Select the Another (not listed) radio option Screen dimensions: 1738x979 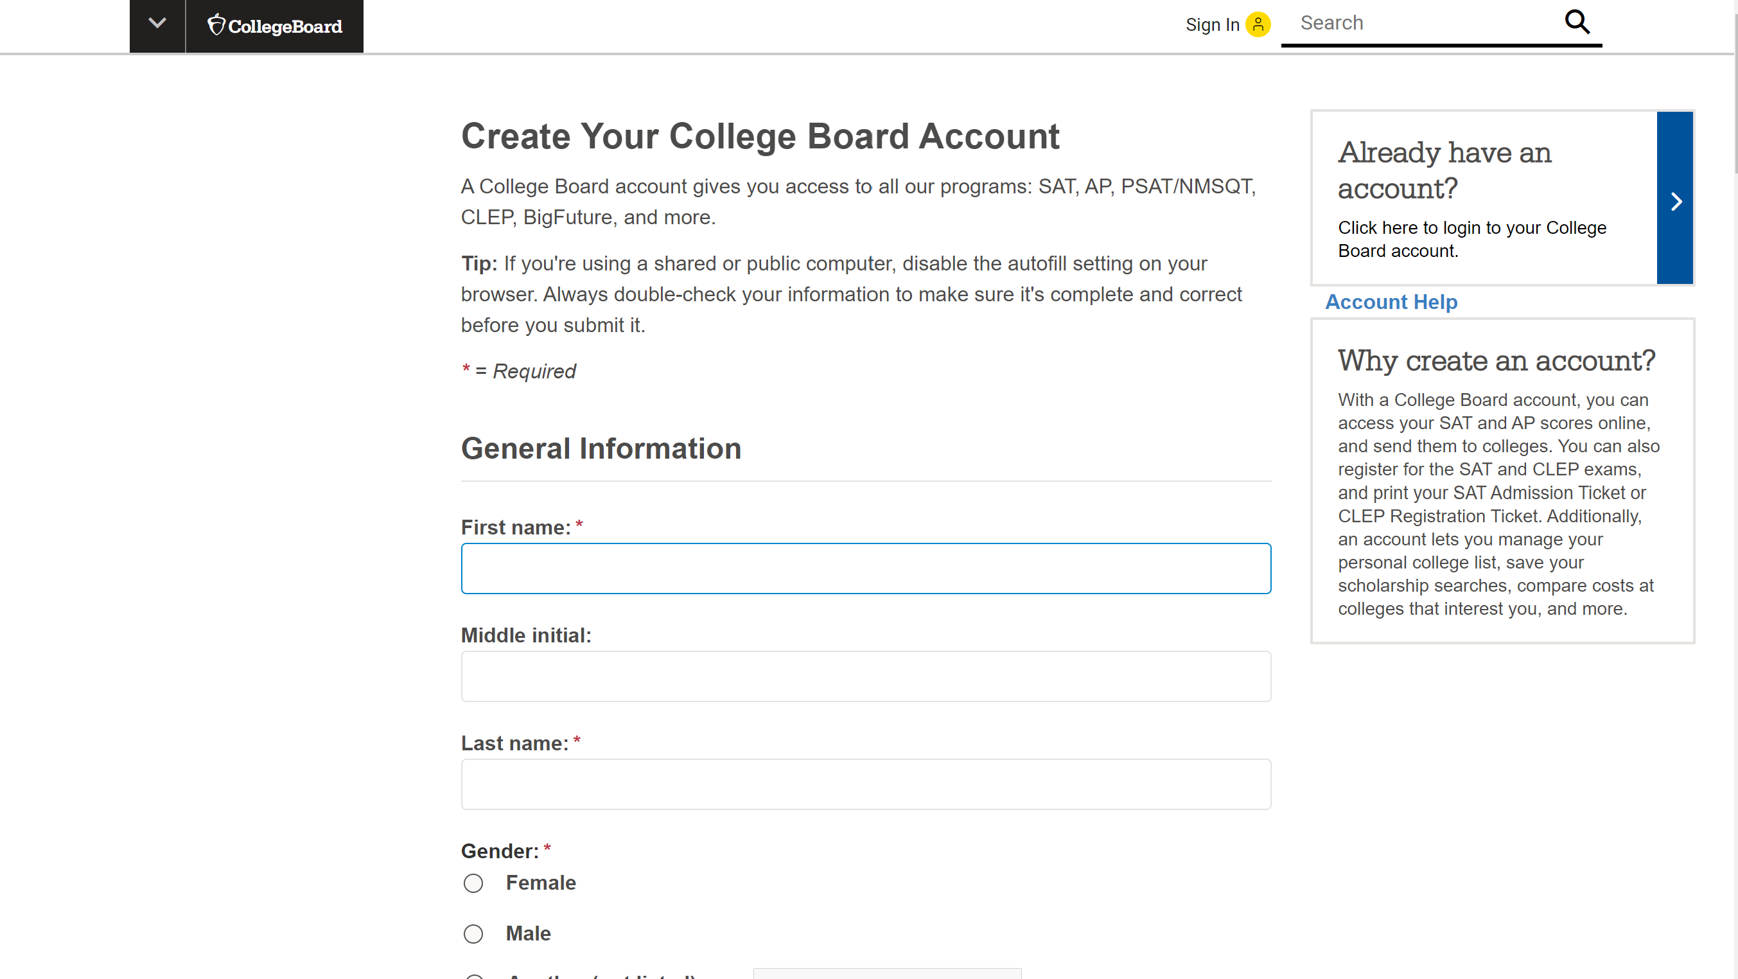473,976
